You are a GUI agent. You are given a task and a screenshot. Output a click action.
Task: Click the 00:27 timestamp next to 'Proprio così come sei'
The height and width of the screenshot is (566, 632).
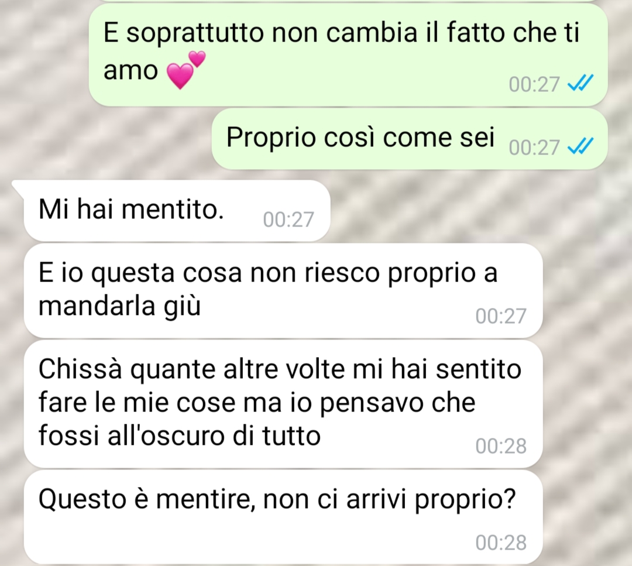click(534, 147)
